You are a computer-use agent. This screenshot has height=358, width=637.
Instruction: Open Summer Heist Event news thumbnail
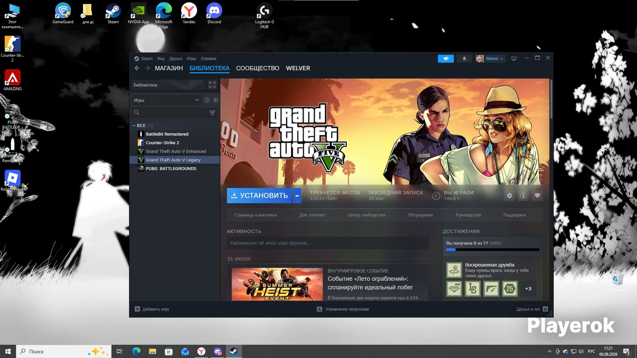[277, 284]
